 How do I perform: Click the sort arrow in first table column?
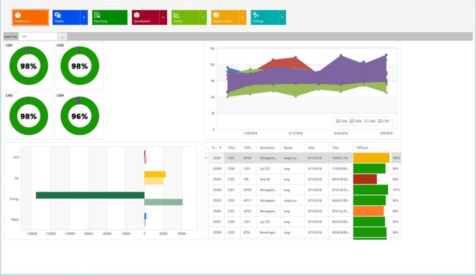click(220, 147)
